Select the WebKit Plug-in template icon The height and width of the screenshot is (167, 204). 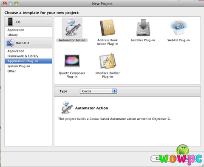(x=178, y=27)
